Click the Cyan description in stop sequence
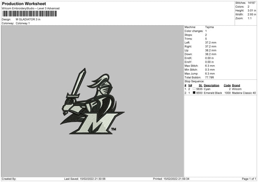Image resolution: width=258 pixels, height=182 pixels. pyautogui.click(x=207, y=89)
